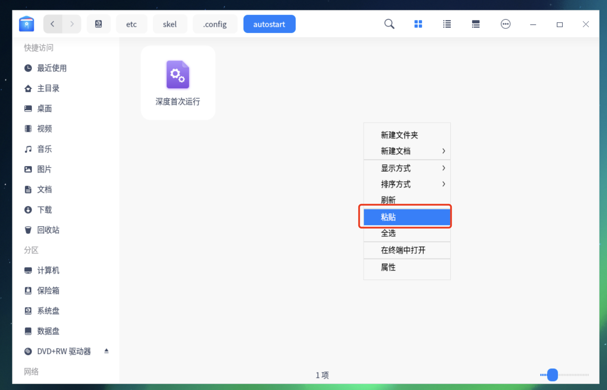The image size is (607, 390).
Task: Switch to compact view icon
Action: click(x=476, y=24)
